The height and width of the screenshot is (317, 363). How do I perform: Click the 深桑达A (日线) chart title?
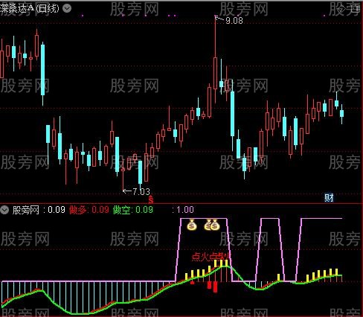[x=30, y=8]
